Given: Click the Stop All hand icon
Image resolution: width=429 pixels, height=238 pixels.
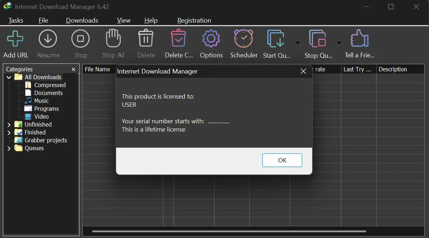Looking at the screenshot, I should [113, 38].
